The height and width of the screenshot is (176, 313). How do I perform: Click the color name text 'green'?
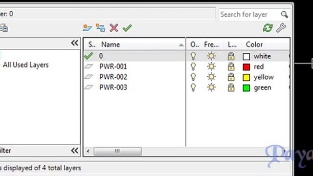pos(263,88)
